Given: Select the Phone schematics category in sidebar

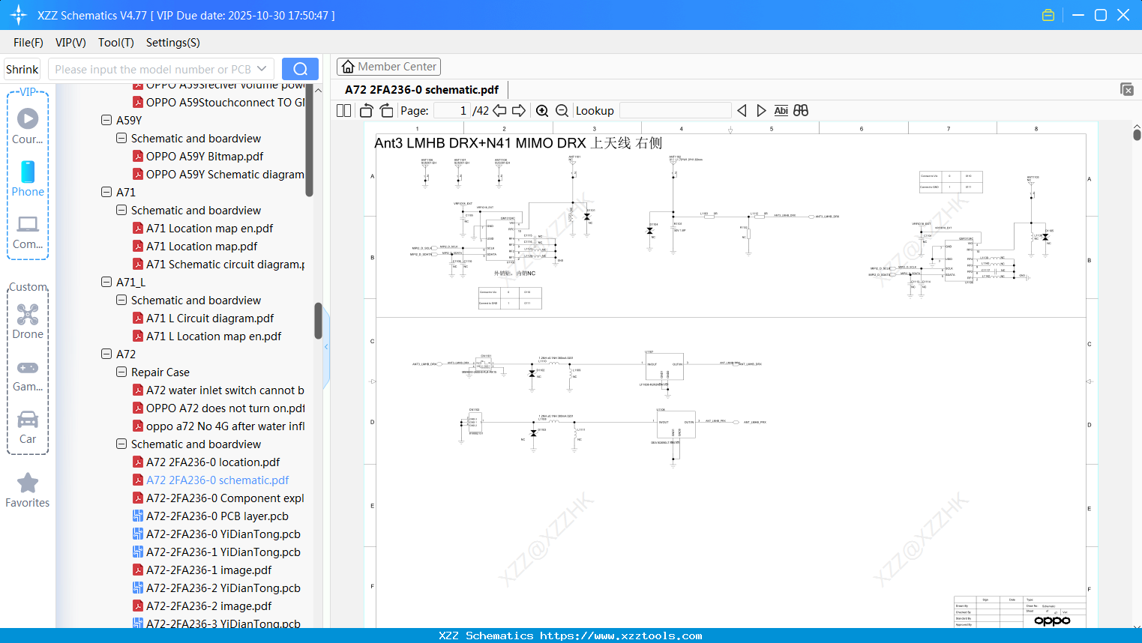Looking at the screenshot, I should pyautogui.click(x=28, y=180).
